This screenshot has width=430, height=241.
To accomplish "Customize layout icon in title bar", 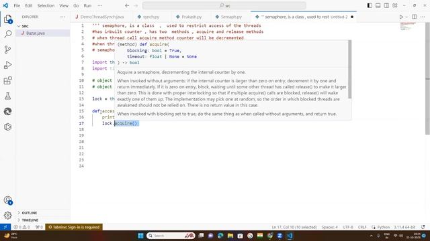I will pyautogui.click(x=395, y=5).
